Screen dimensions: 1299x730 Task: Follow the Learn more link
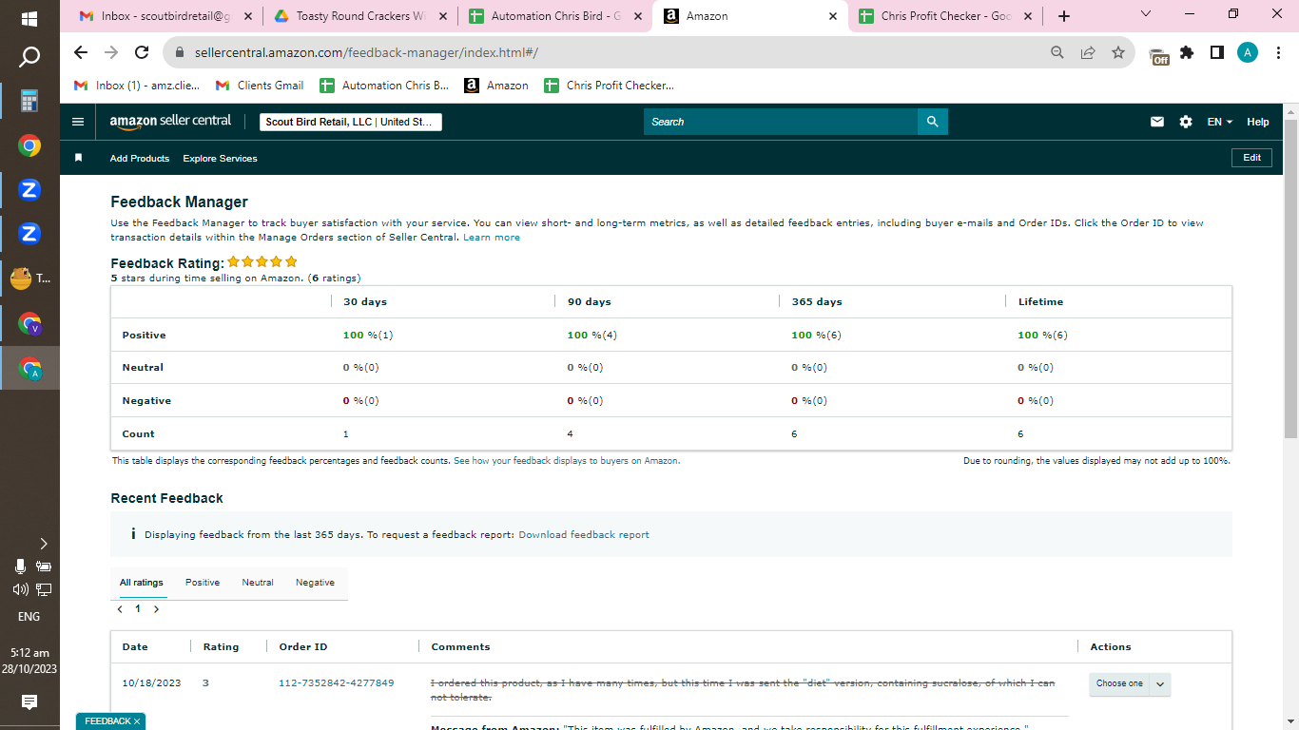(492, 238)
